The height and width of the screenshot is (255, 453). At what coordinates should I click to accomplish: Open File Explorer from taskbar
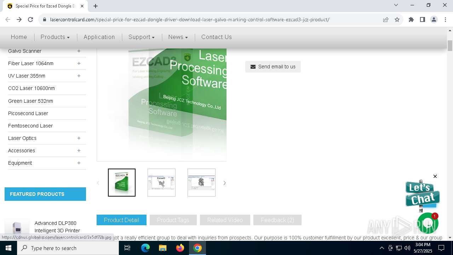[162, 248]
